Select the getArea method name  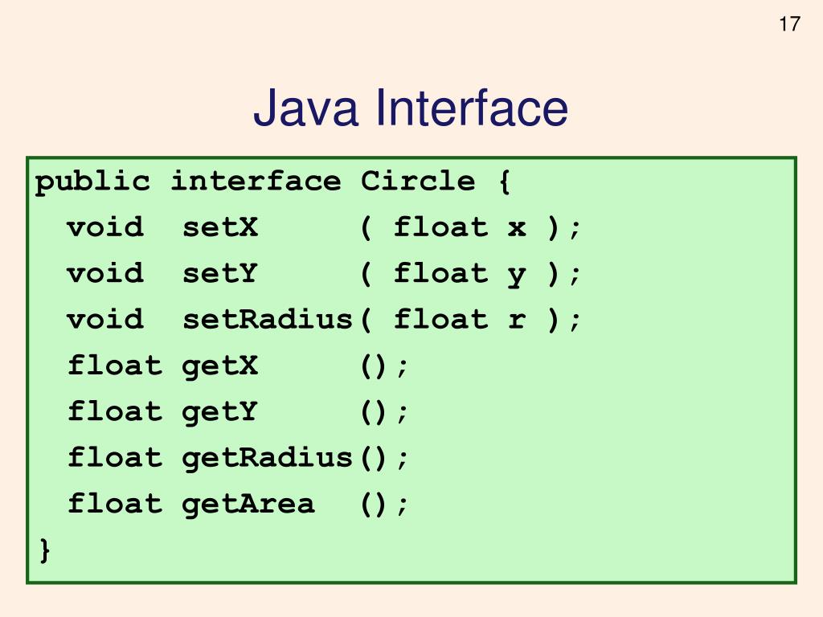pos(248,505)
